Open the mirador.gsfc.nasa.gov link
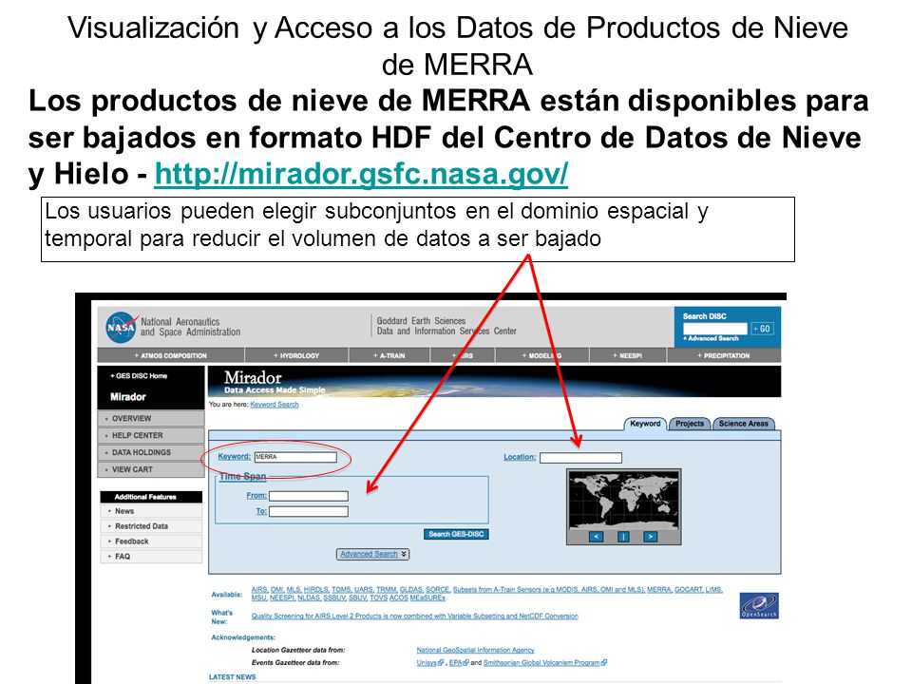The image size is (912, 684). tap(361, 173)
